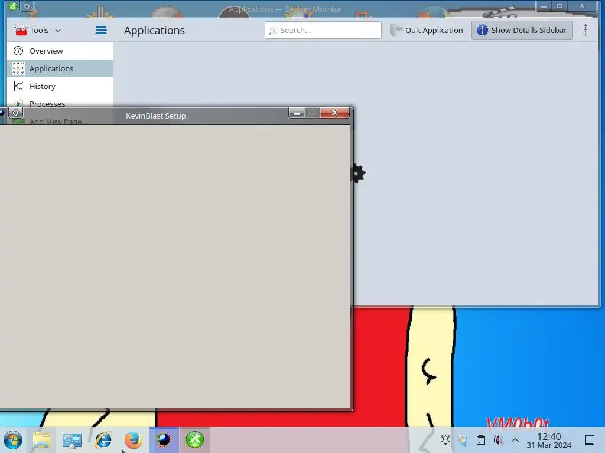This screenshot has width=605, height=453.
Task: Click the Overview gauge icon
Action: pyautogui.click(x=18, y=51)
